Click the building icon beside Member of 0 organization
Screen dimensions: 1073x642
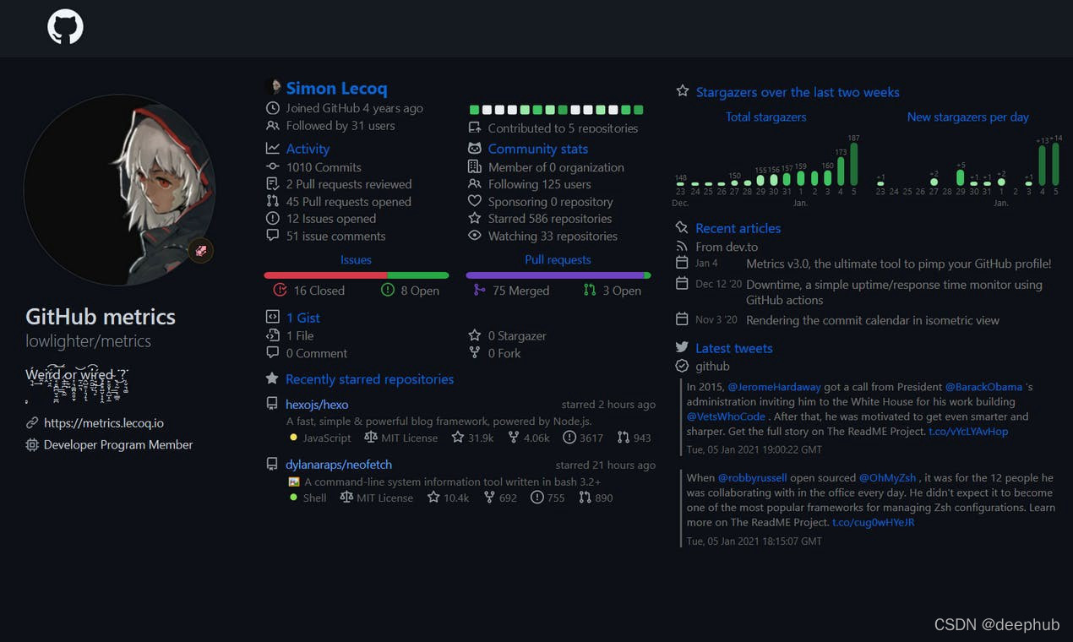click(474, 167)
